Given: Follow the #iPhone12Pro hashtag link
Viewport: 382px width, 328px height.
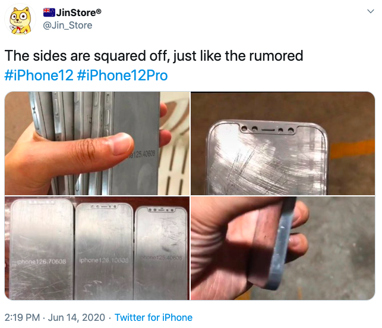Looking at the screenshot, I should click(122, 75).
